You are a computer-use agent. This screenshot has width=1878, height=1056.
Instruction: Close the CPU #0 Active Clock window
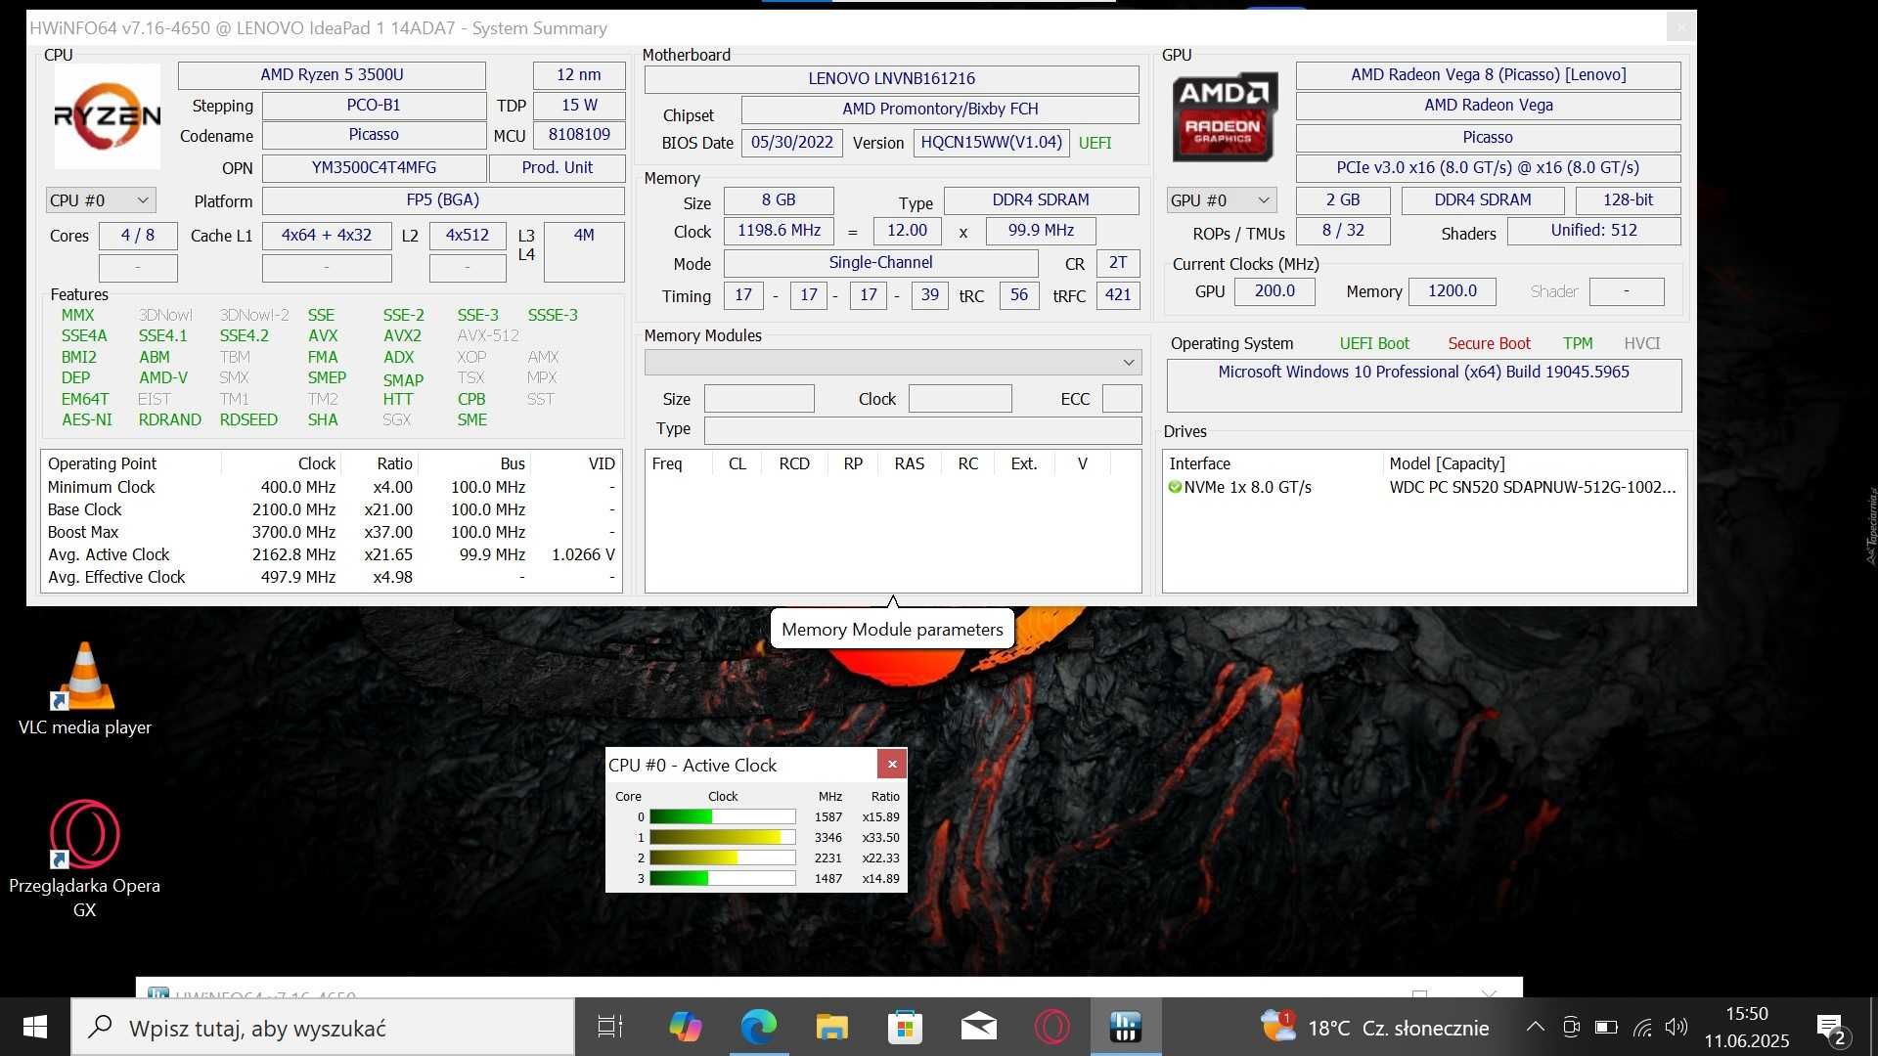[892, 765]
